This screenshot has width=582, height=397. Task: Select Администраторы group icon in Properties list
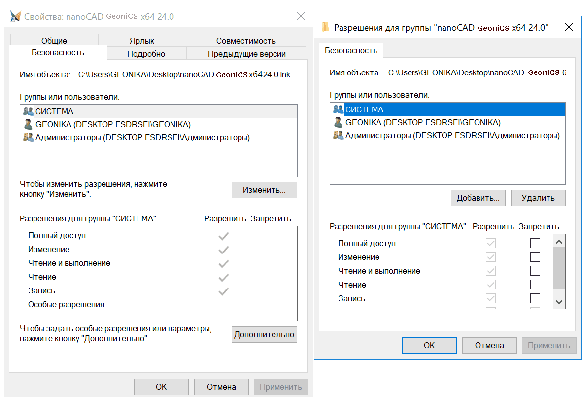(28, 137)
